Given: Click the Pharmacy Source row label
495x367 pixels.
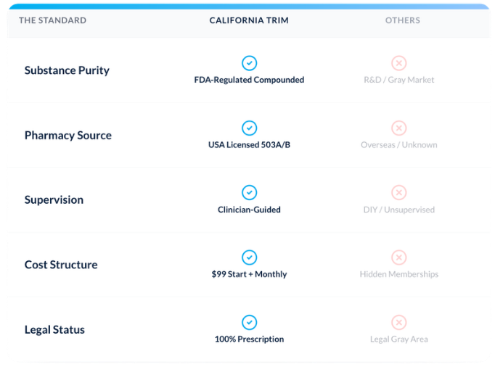Looking at the screenshot, I should tap(68, 136).
